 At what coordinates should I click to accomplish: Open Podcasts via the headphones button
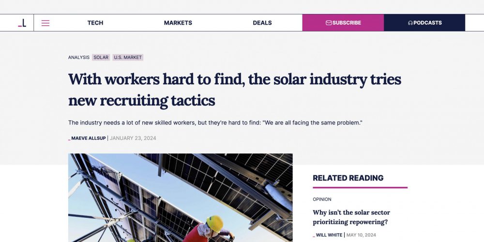click(x=424, y=23)
